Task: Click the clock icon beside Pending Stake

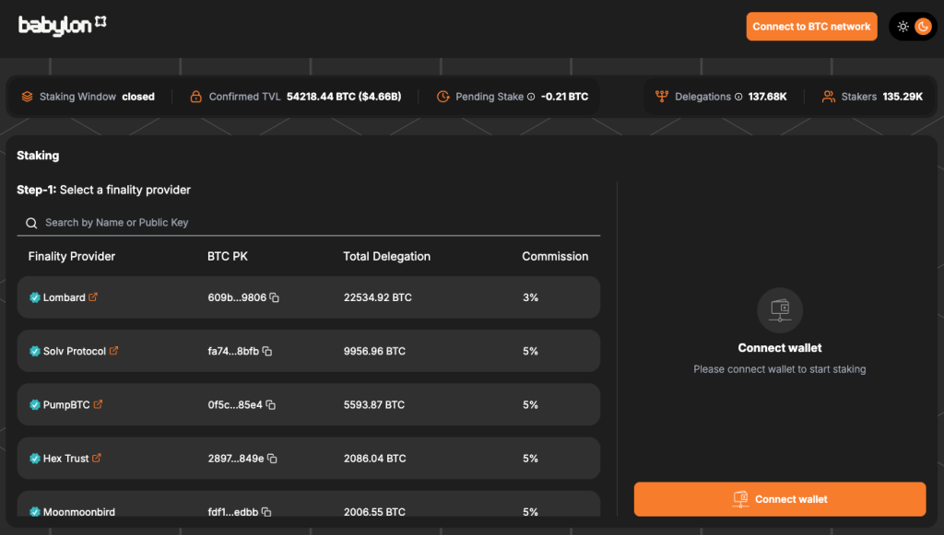Action: pyautogui.click(x=442, y=96)
